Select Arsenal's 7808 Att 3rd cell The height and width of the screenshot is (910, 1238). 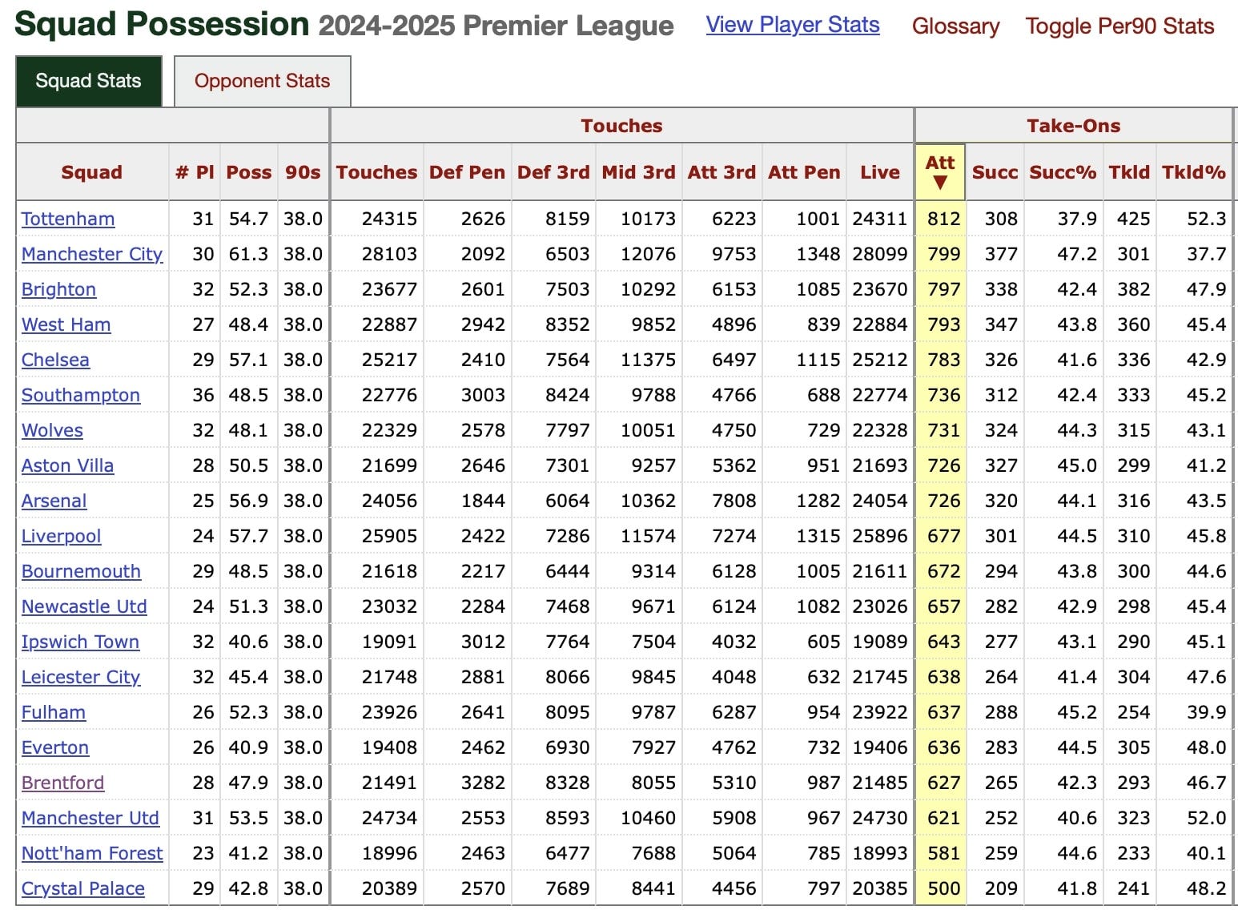(x=722, y=501)
